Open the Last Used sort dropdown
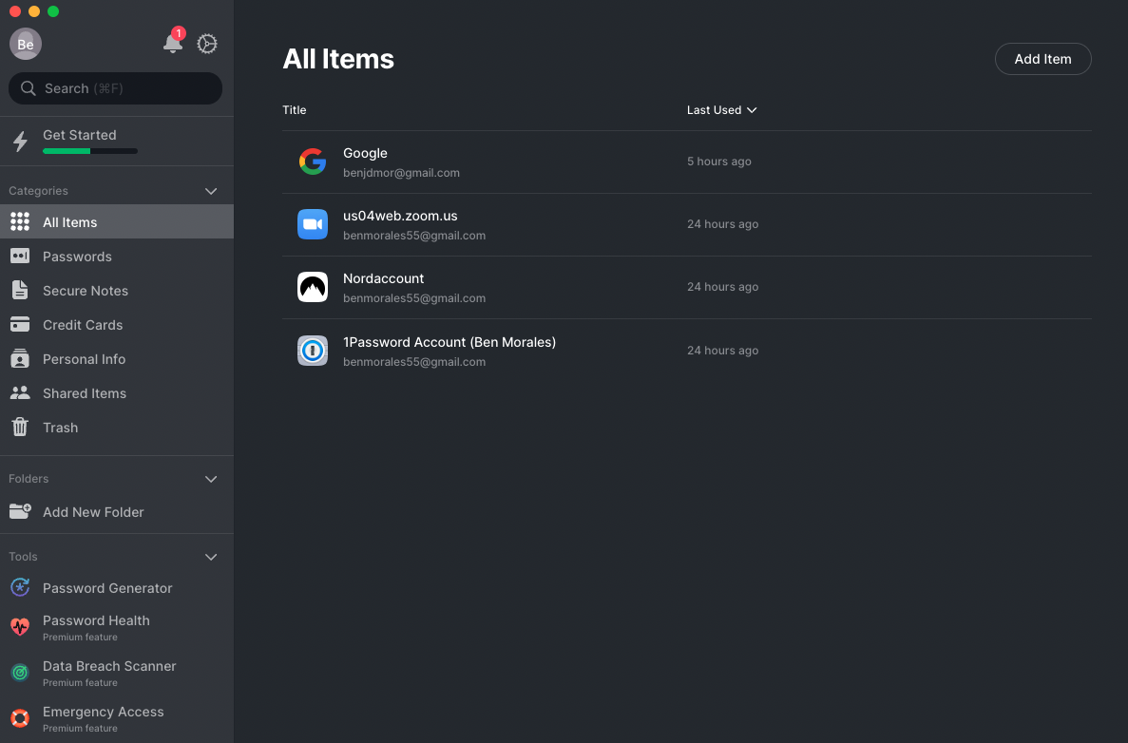This screenshot has height=743, width=1128. tap(721, 110)
